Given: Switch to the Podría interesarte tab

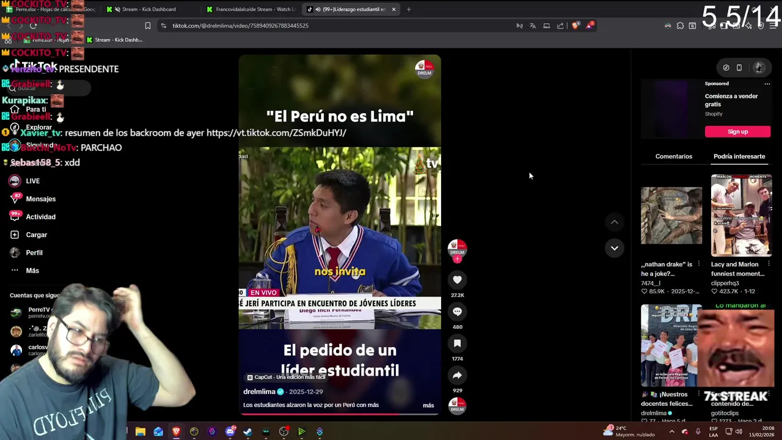Looking at the screenshot, I should (x=739, y=156).
